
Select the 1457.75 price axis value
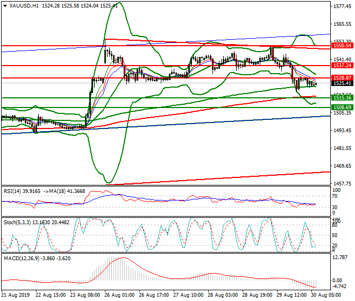coord(343,183)
